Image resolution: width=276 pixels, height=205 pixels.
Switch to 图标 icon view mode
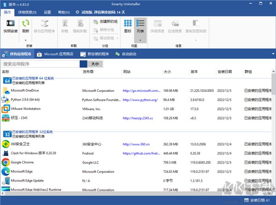[x=127, y=25]
